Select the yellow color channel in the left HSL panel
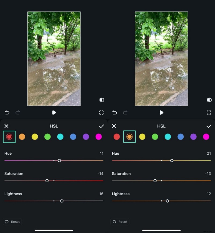The image size is (215, 233). [x=35, y=137]
